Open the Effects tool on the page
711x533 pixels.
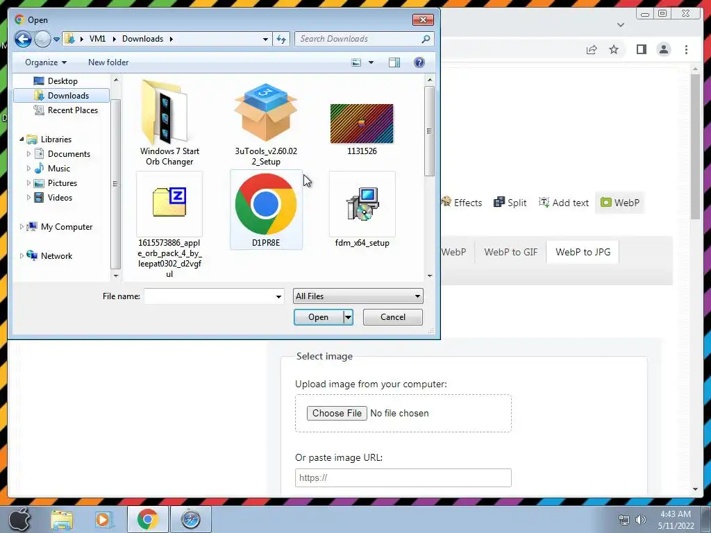pyautogui.click(x=462, y=203)
